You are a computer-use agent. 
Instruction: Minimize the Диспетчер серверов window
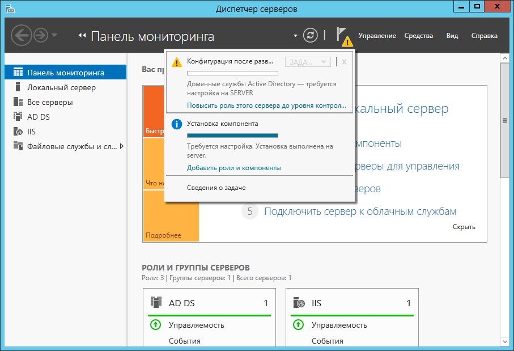[x=461, y=7]
